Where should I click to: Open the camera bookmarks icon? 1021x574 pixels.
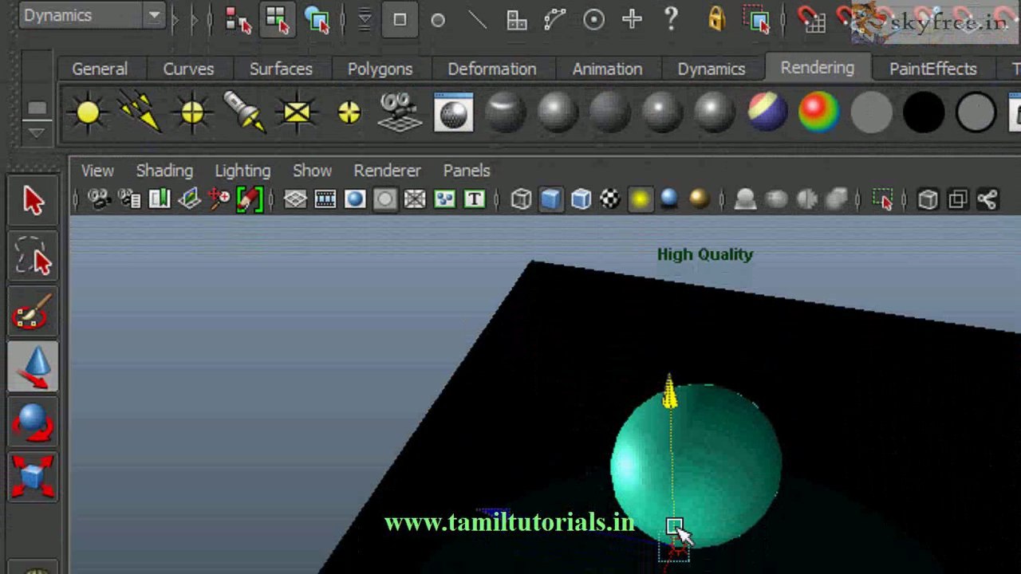tap(160, 199)
